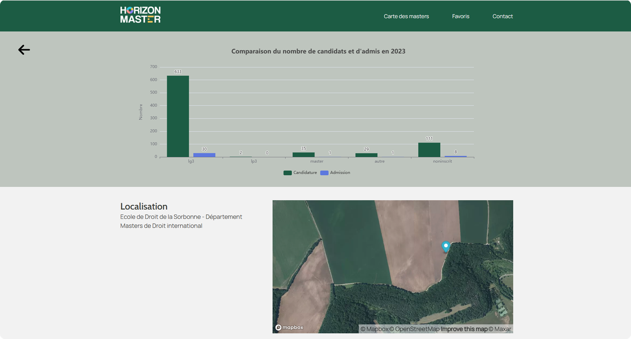Click the back arrow icon
The height and width of the screenshot is (339, 631).
coord(24,50)
